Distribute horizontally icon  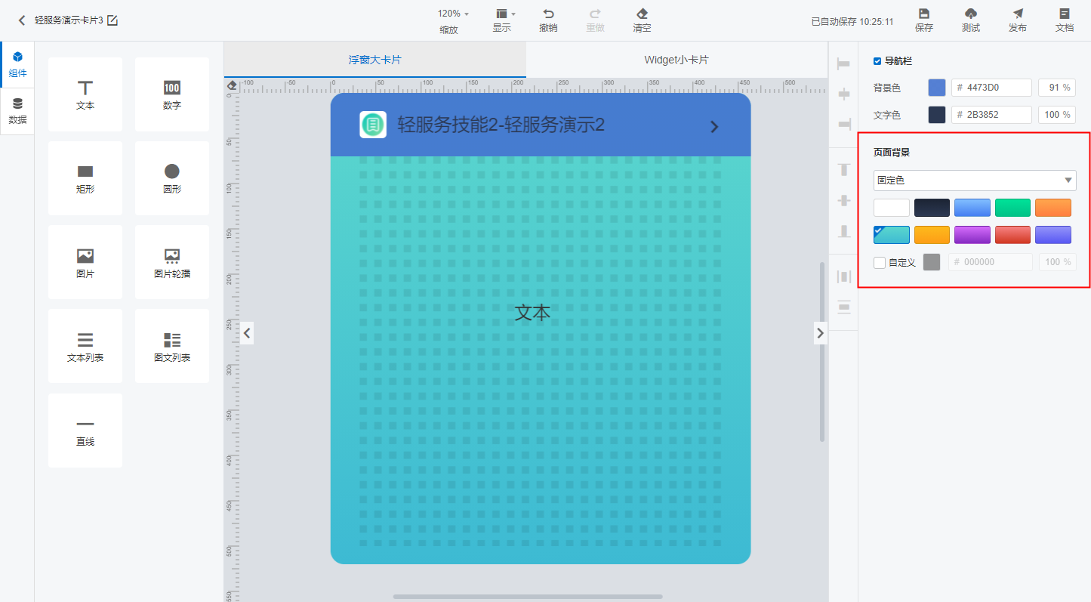843,276
